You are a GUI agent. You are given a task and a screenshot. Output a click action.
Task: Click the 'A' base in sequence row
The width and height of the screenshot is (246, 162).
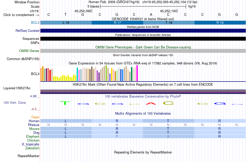pyautogui.click(x=151, y=14)
